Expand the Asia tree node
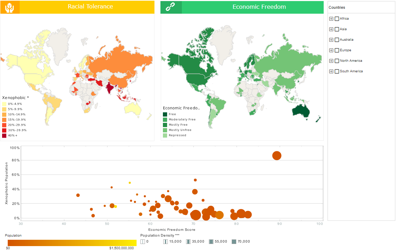The width and height of the screenshot is (396, 251). [x=331, y=29]
